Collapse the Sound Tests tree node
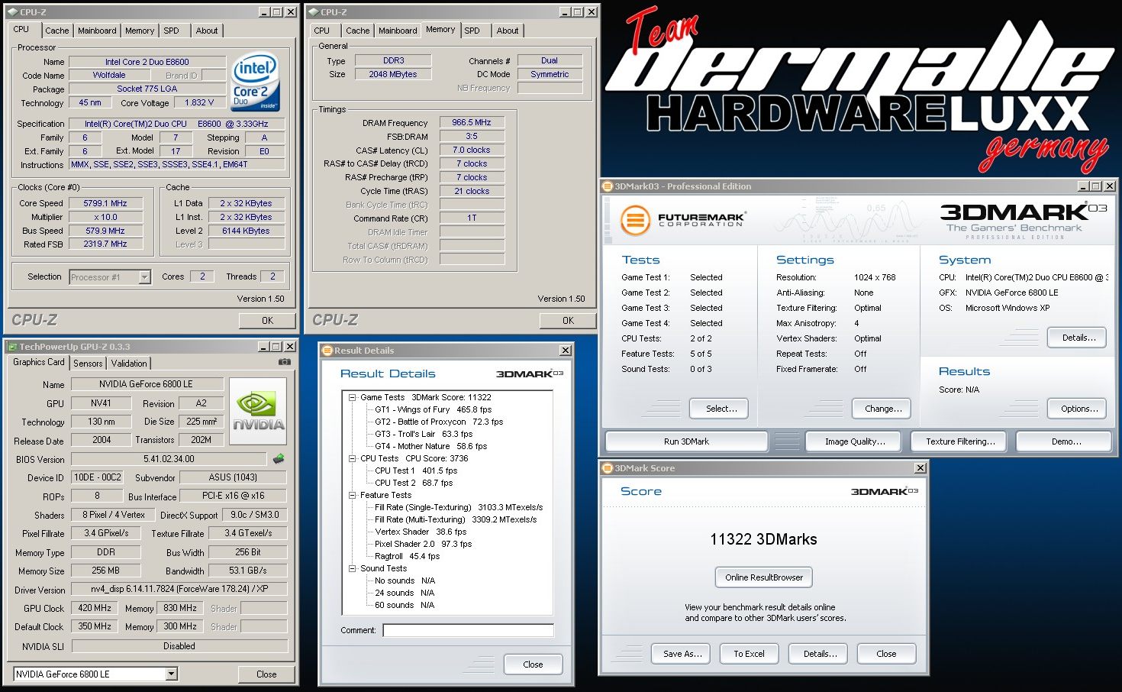The image size is (1122, 692). tap(353, 568)
